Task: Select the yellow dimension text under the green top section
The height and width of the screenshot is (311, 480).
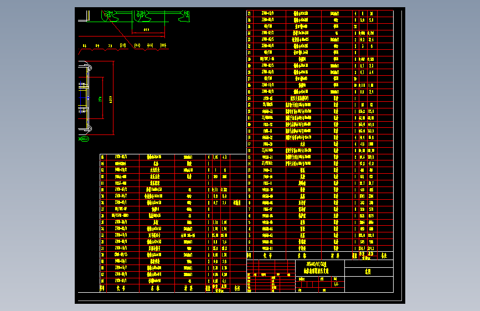Action: pos(146,30)
